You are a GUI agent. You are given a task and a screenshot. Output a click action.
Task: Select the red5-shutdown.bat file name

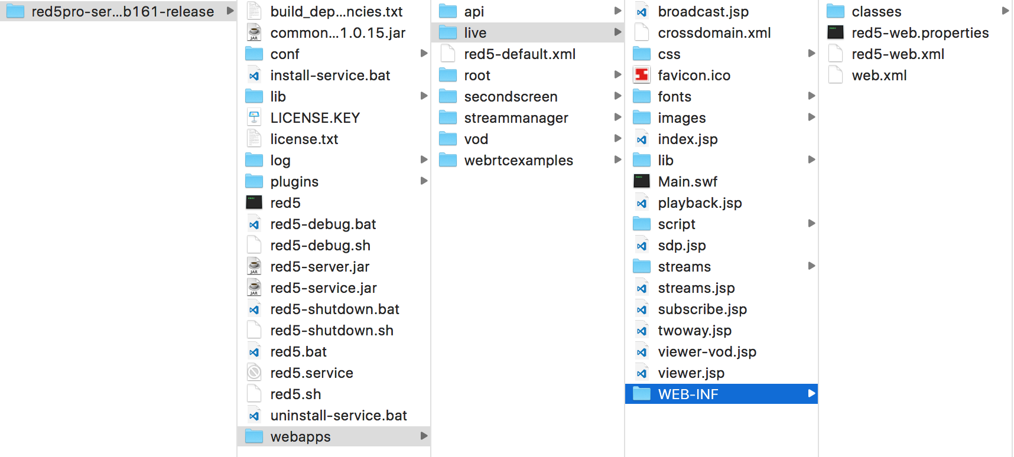click(x=334, y=309)
